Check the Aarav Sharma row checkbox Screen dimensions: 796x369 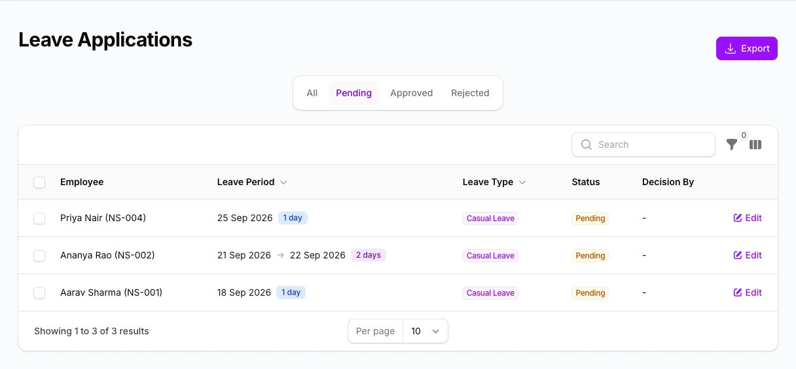39,293
